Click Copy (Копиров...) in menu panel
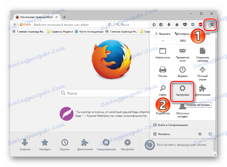This screenshot has width=227, height=167. coord(182,34)
